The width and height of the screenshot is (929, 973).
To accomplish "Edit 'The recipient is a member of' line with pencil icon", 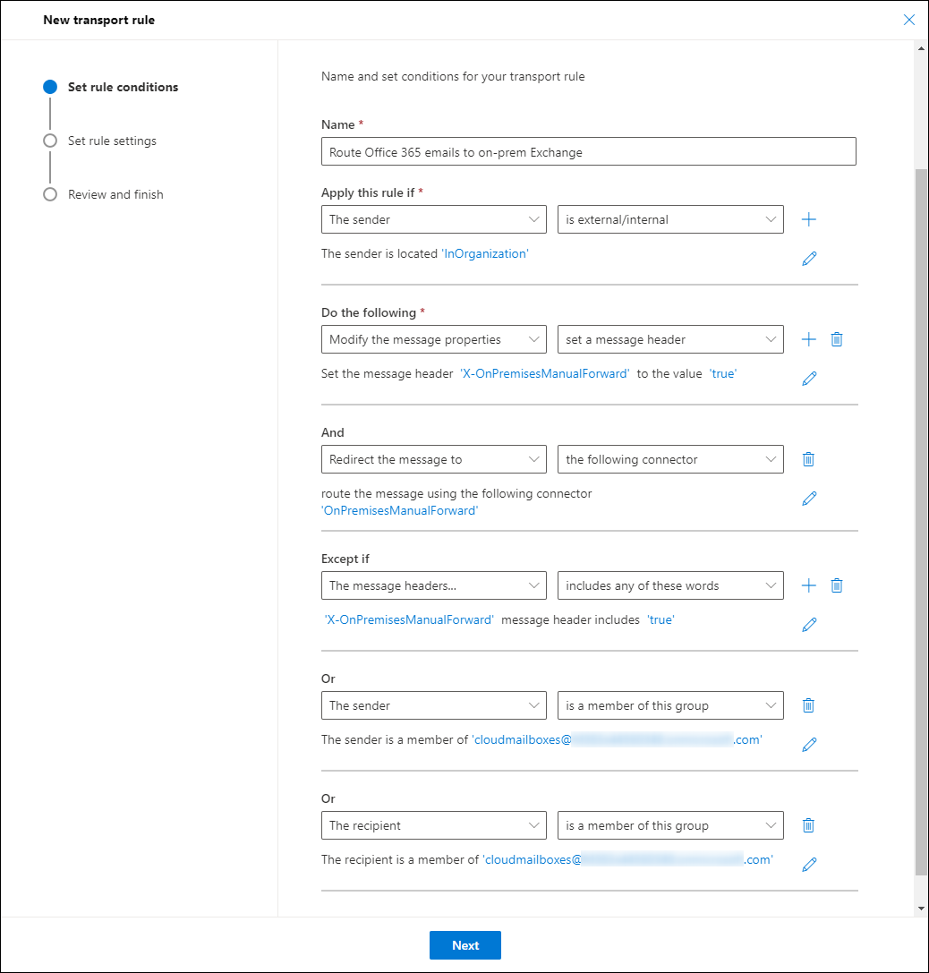I will 809,864.
